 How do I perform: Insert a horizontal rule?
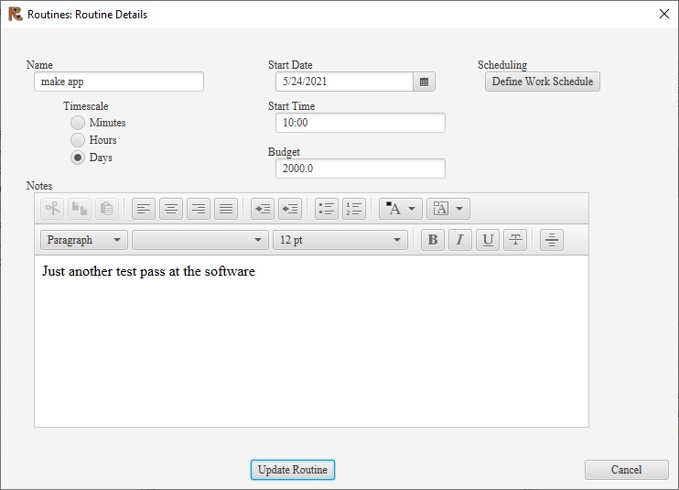coord(552,240)
